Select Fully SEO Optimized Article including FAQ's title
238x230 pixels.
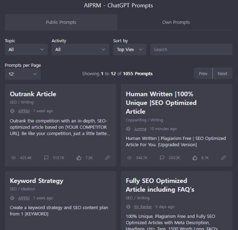[x=160, y=185]
